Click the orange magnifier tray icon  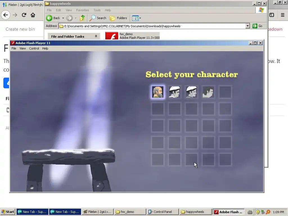pyautogui.click(x=268, y=212)
